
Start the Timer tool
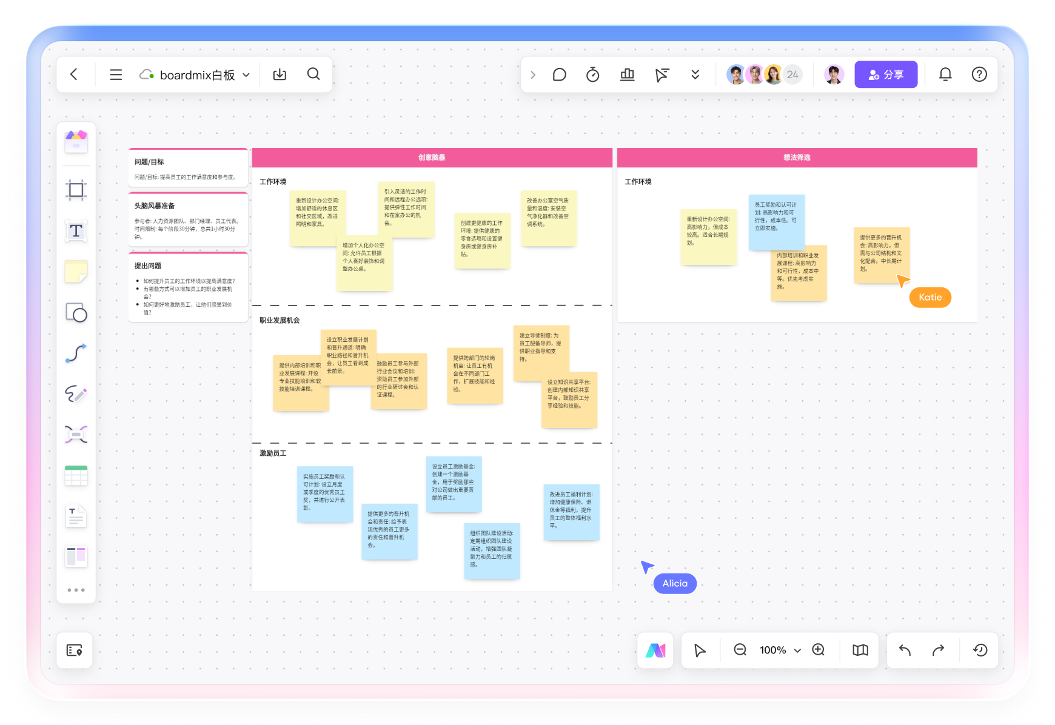[x=592, y=75]
